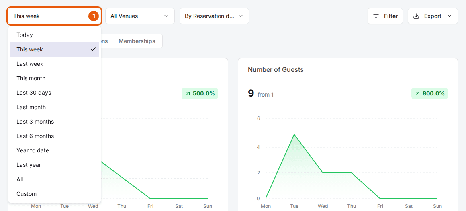Switch to the Memberships tab

click(x=137, y=41)
